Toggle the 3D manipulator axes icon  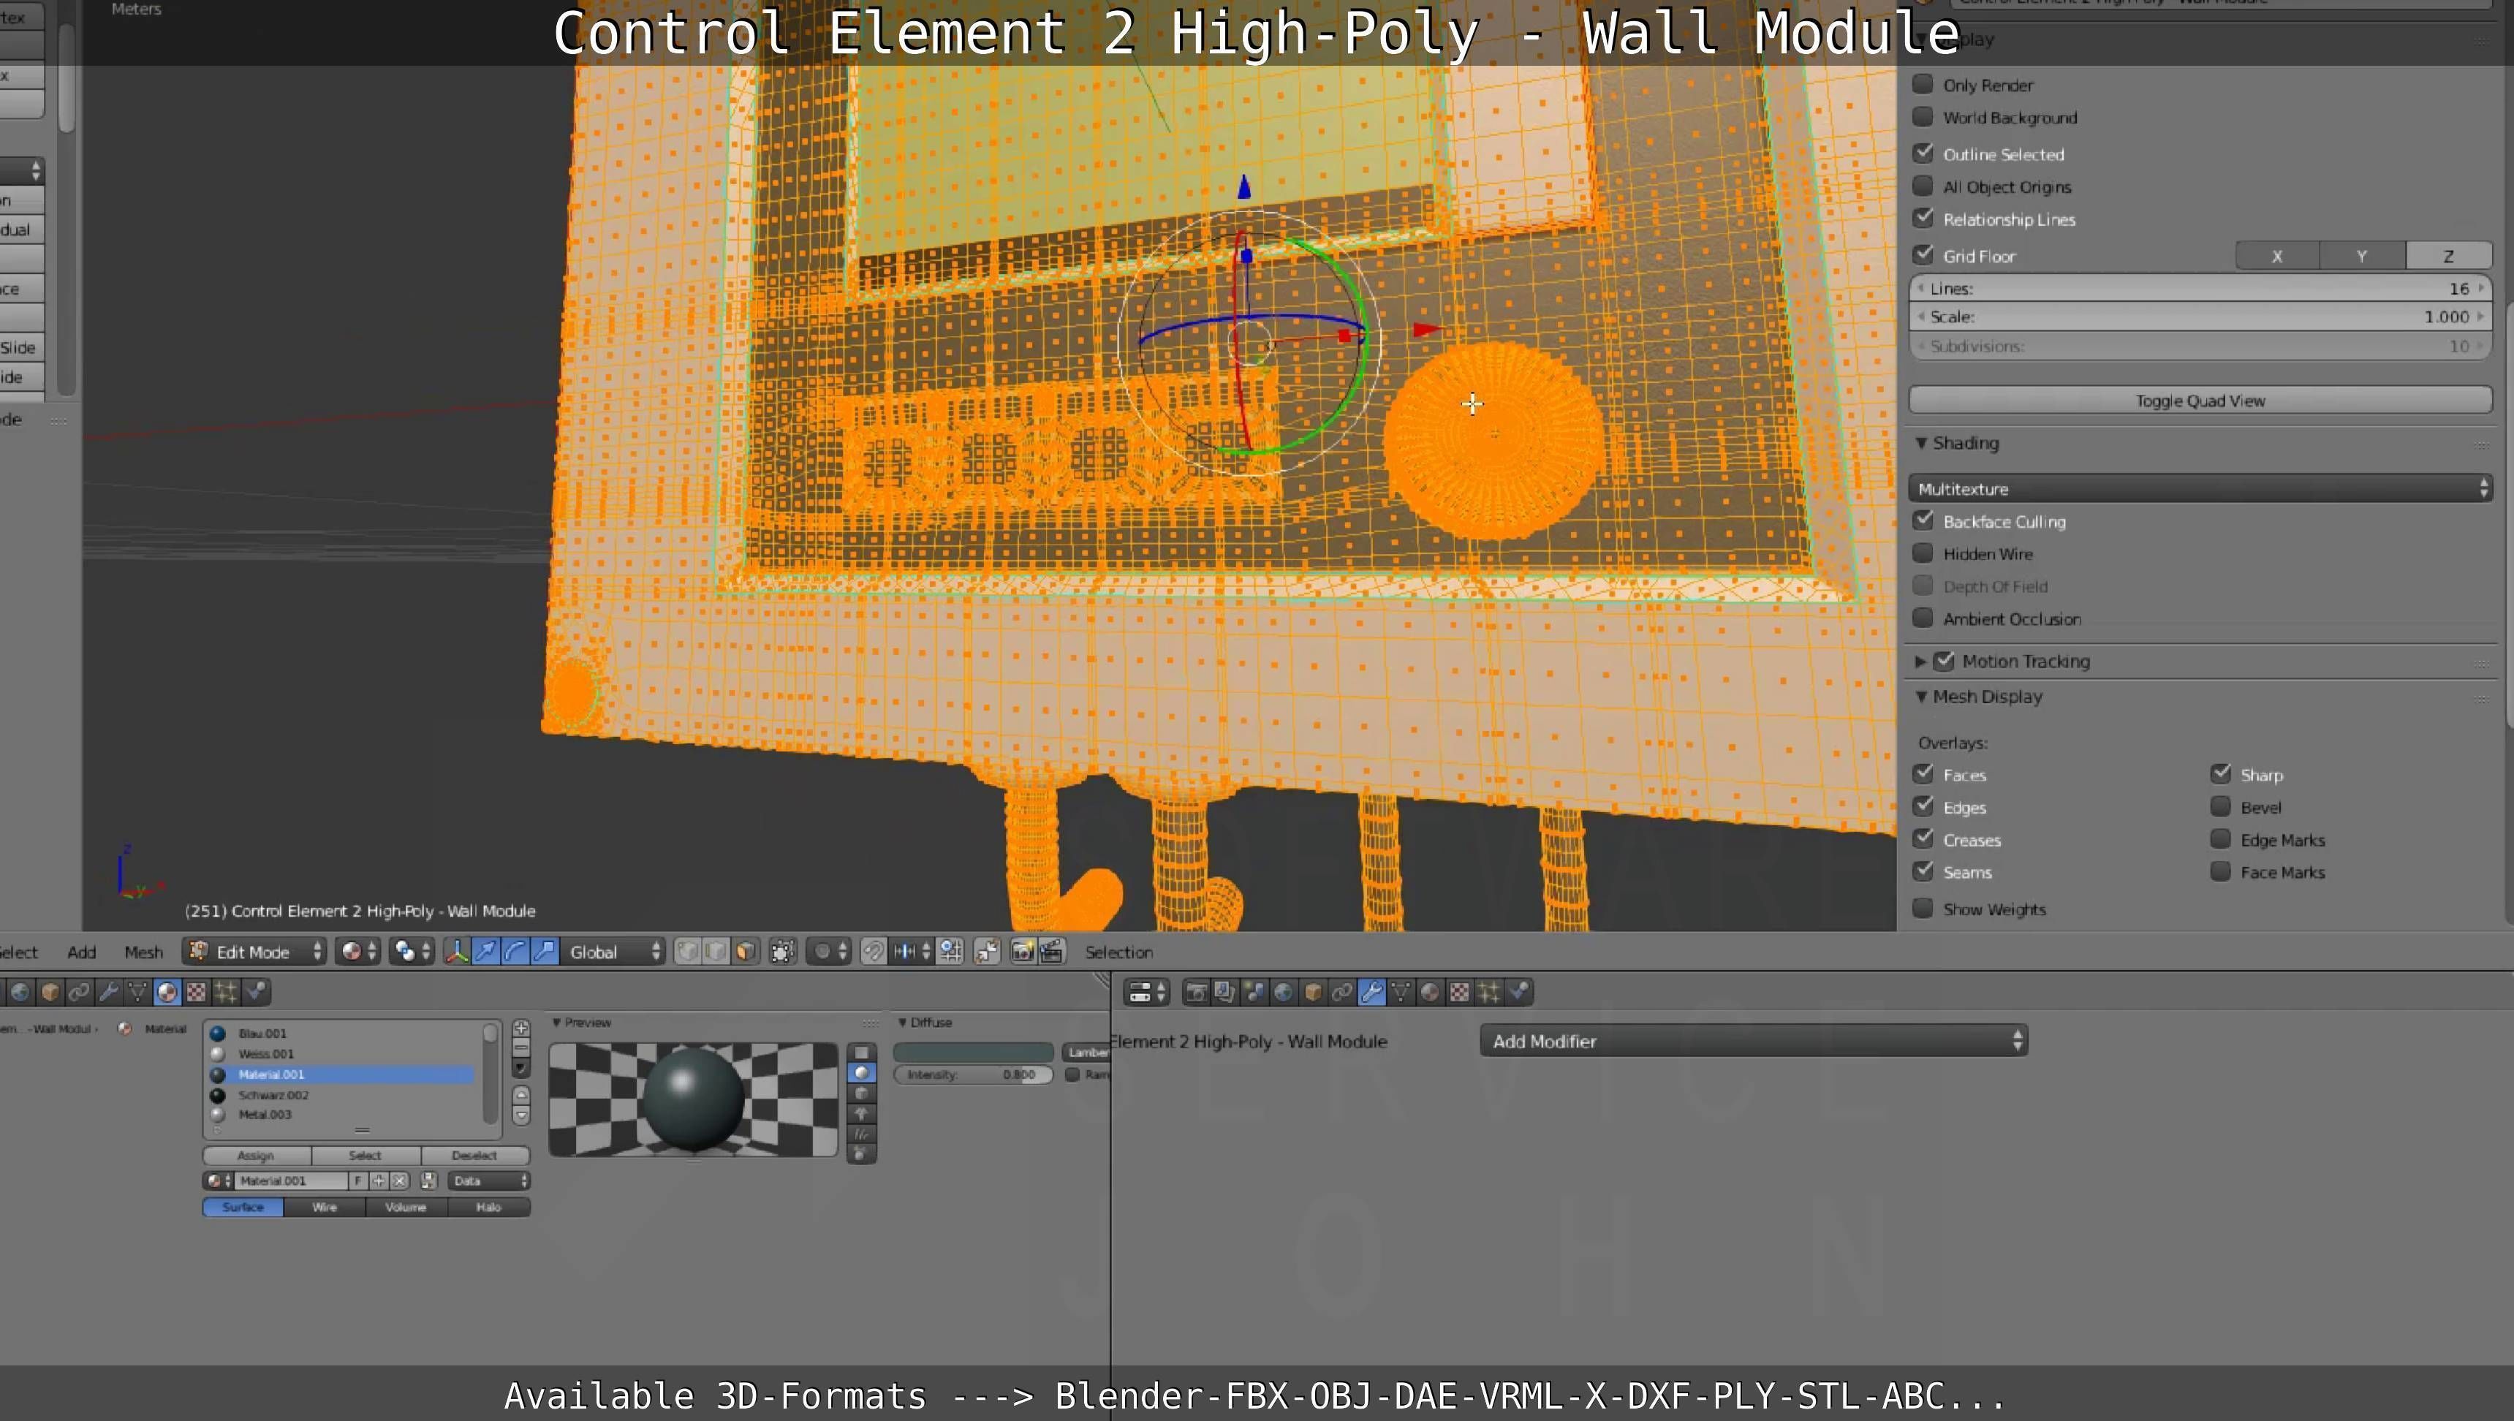coord(457,952)
